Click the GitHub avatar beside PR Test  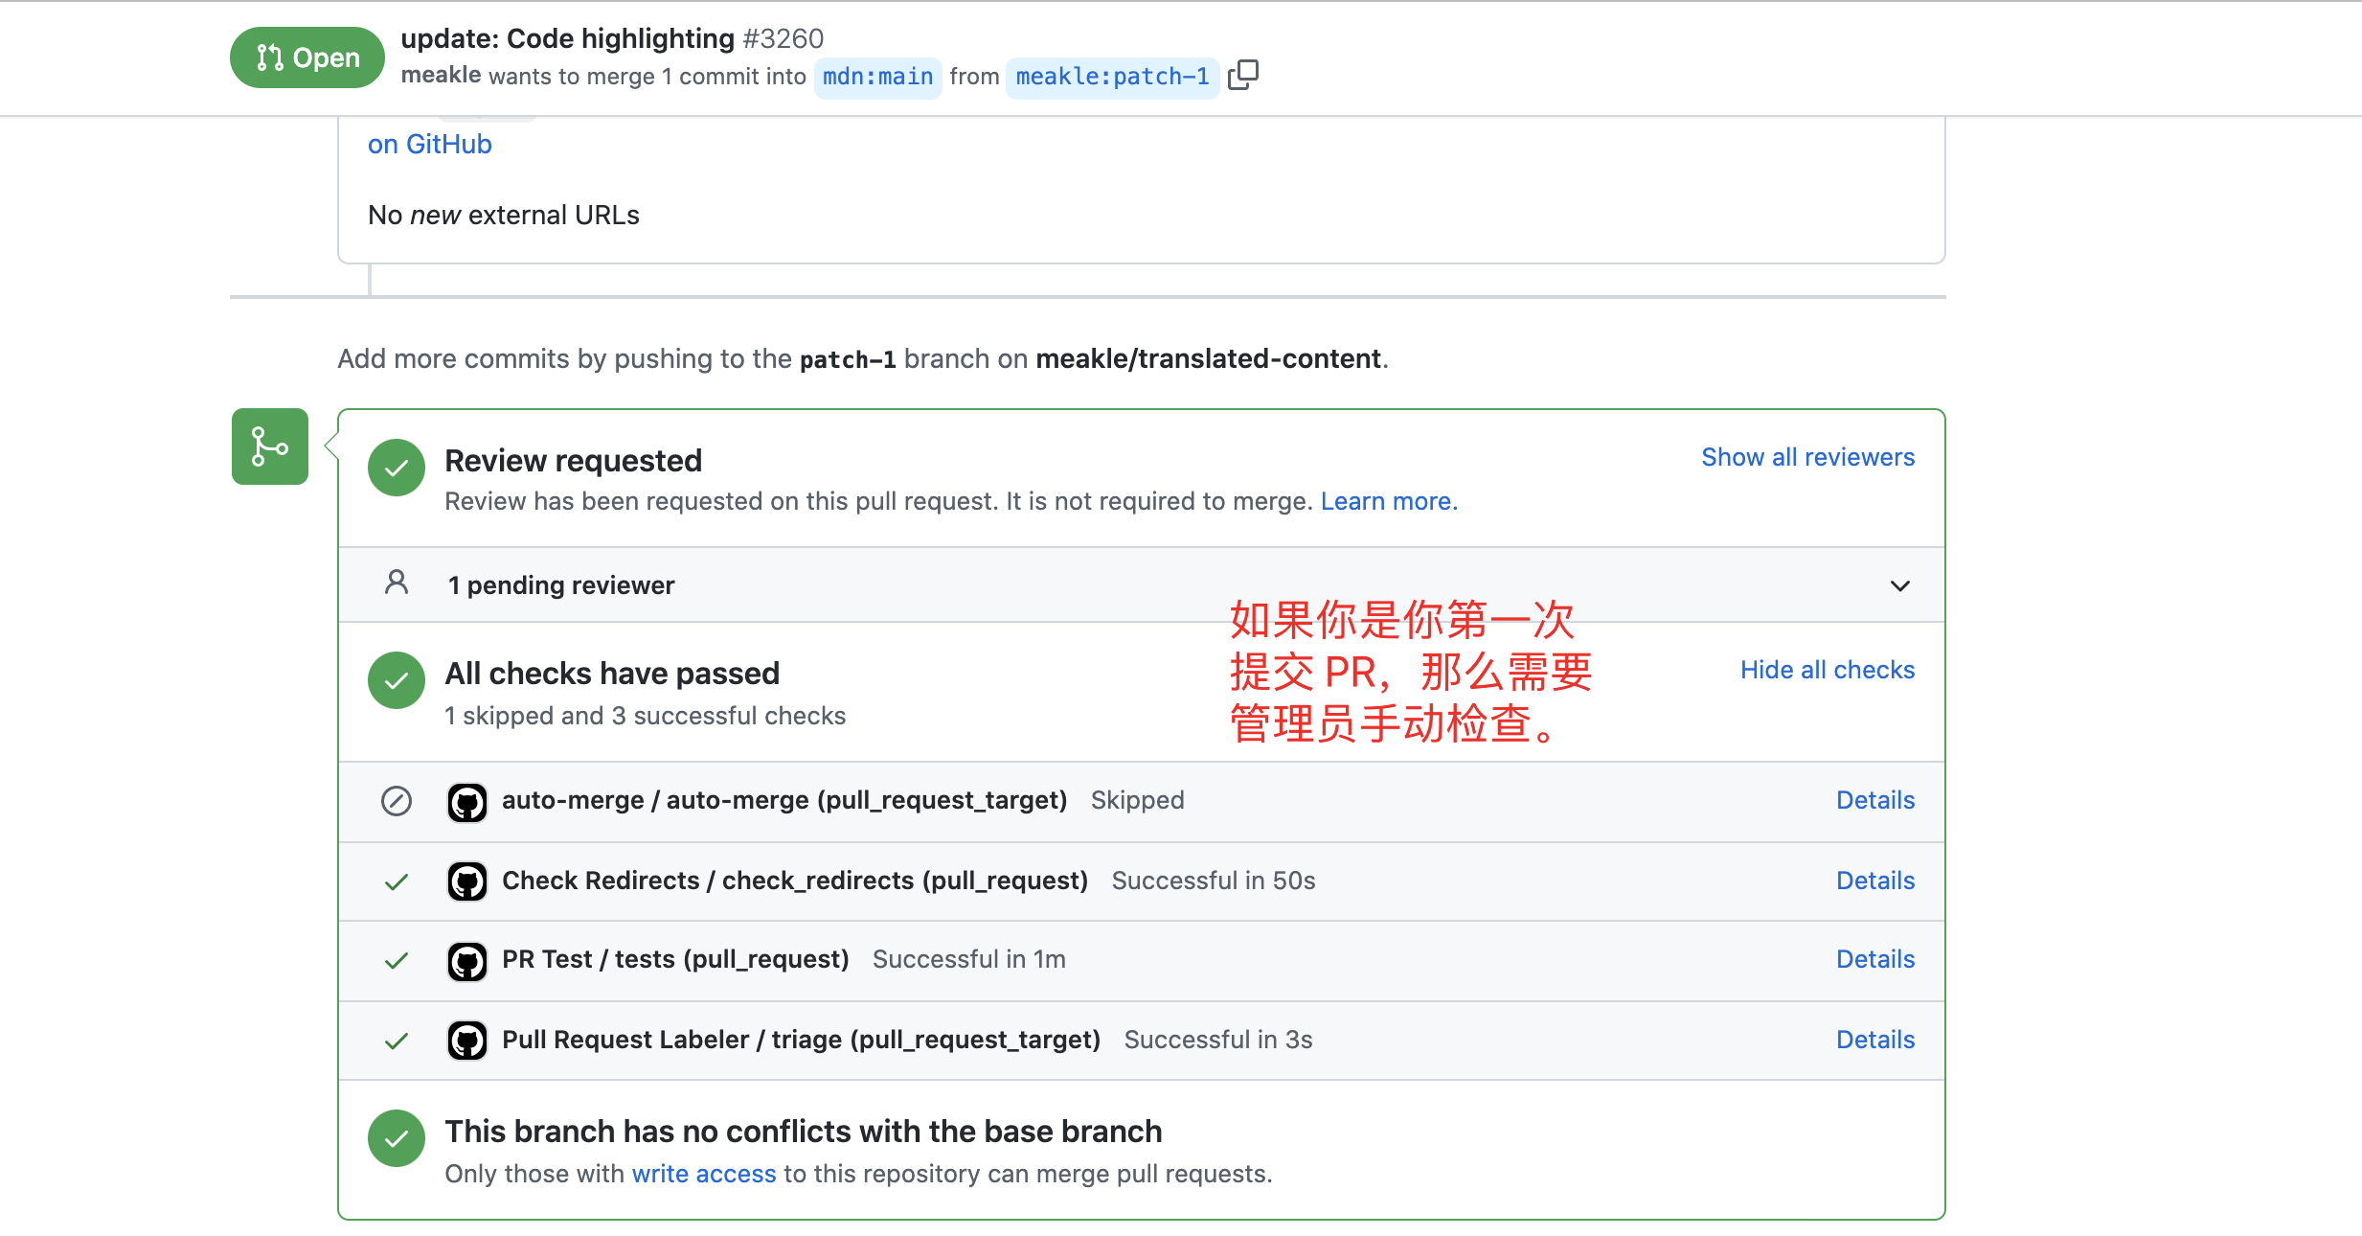467,960
